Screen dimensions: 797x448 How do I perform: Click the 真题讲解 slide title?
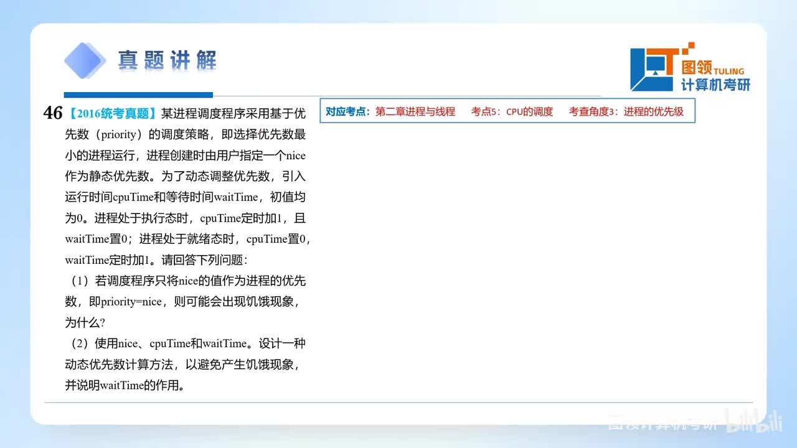(167, 61)
